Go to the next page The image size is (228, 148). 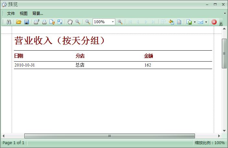tap(146, 22)
